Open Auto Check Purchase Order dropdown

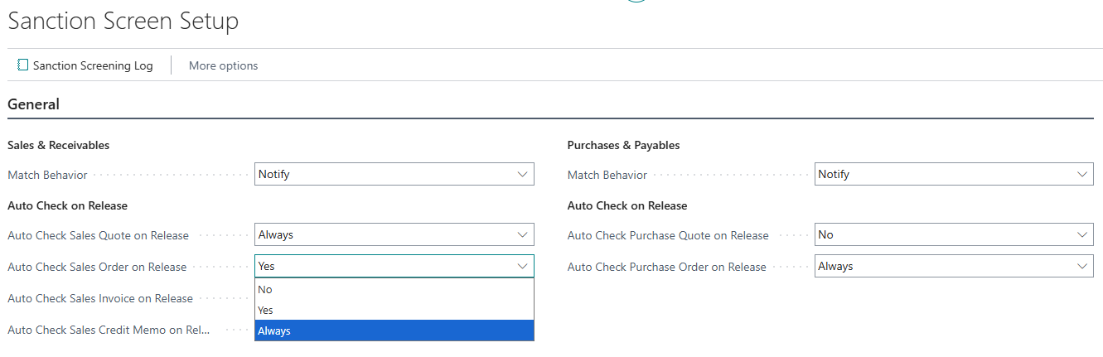click(x=954, y=266)
